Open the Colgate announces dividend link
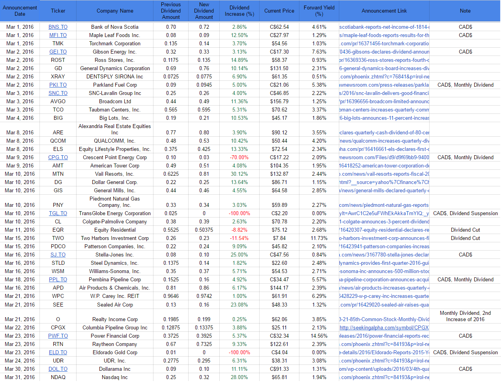The image size is (501, 383). point(384,221)
